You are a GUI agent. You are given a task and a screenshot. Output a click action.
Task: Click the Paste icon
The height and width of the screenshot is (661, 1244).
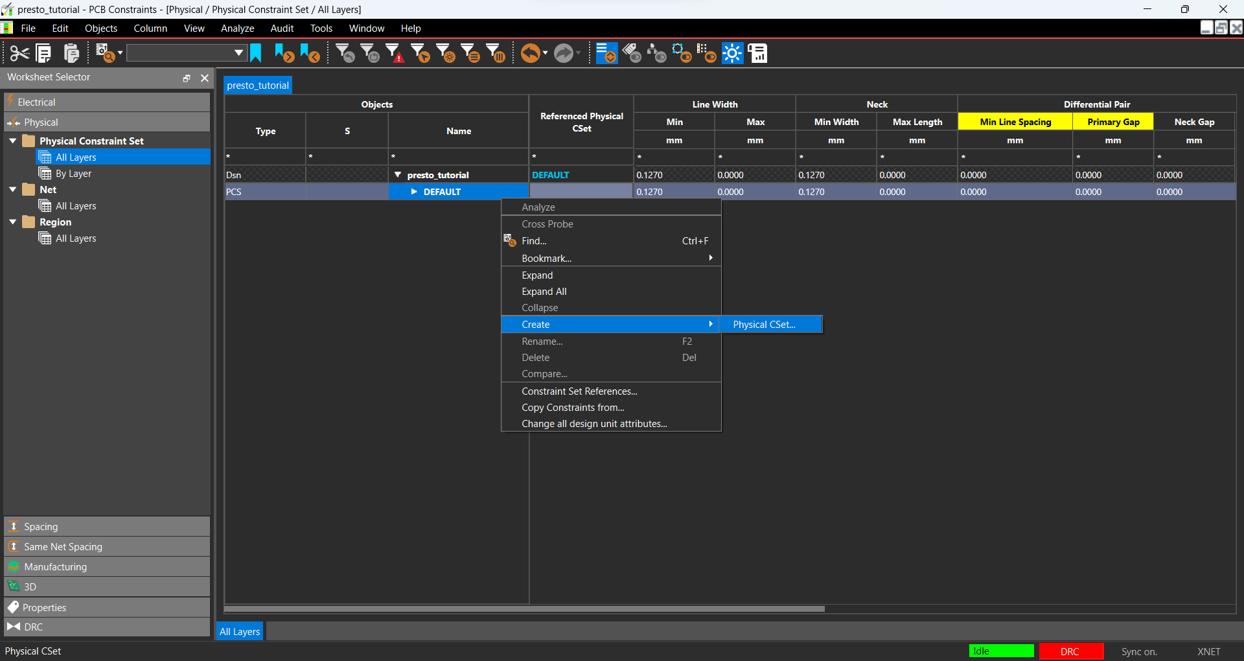[71, 52]
